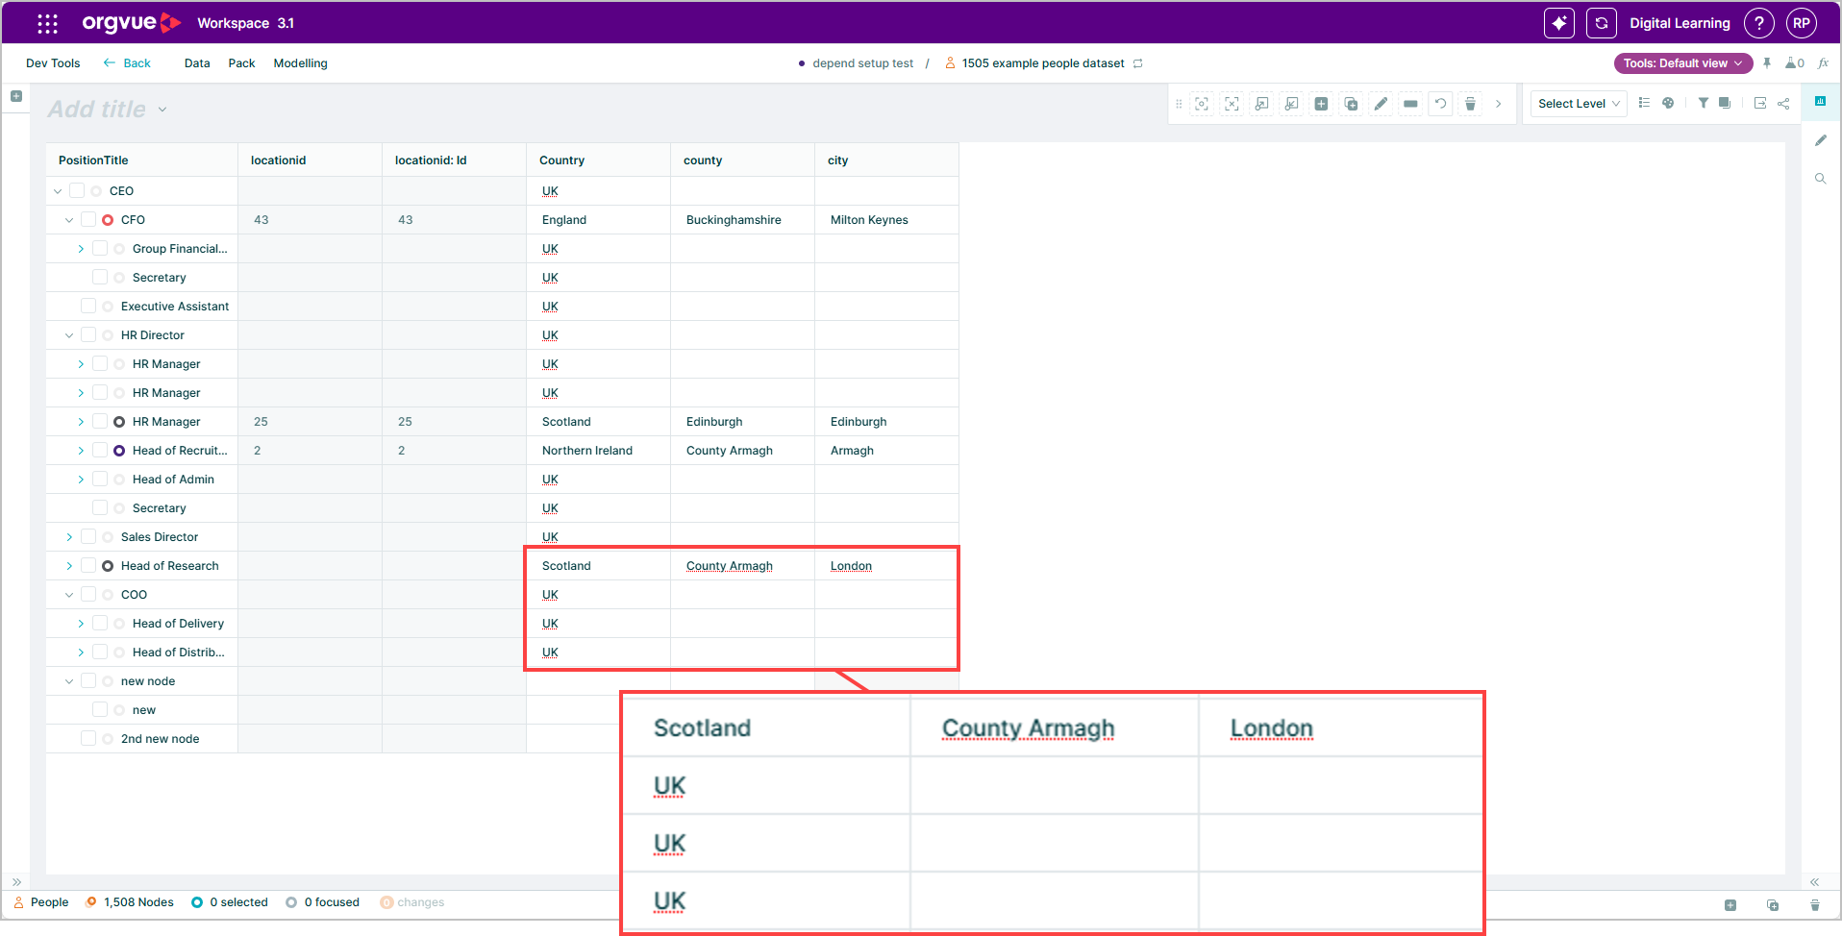Select the pencil edit tool in toolbar
1842x936 pixels.
click(1381, 104)
